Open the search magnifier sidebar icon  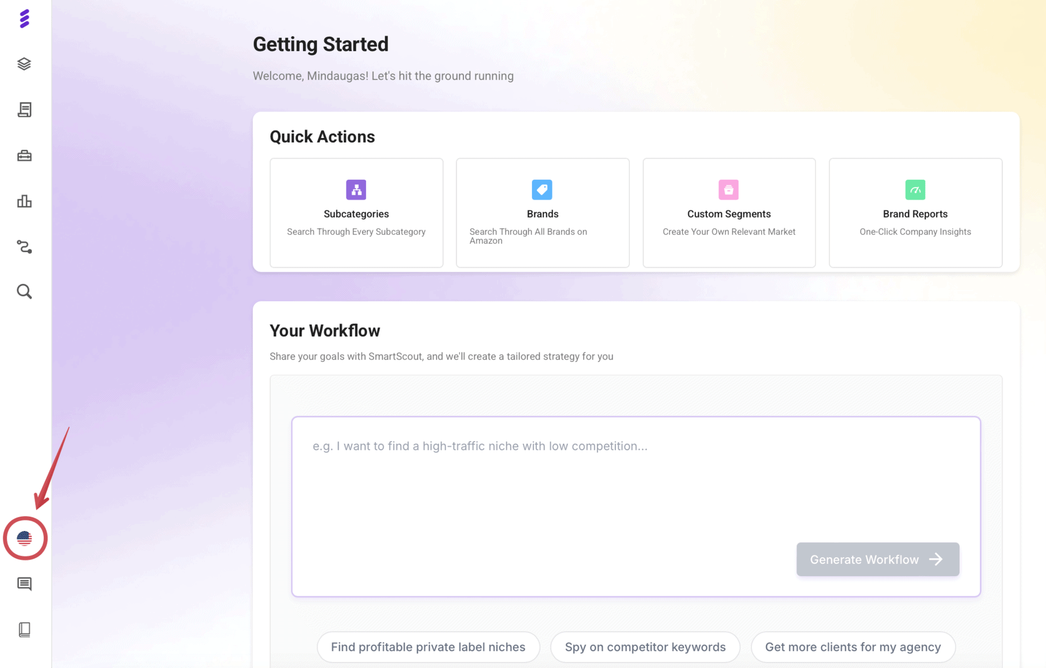click(25, 292)
